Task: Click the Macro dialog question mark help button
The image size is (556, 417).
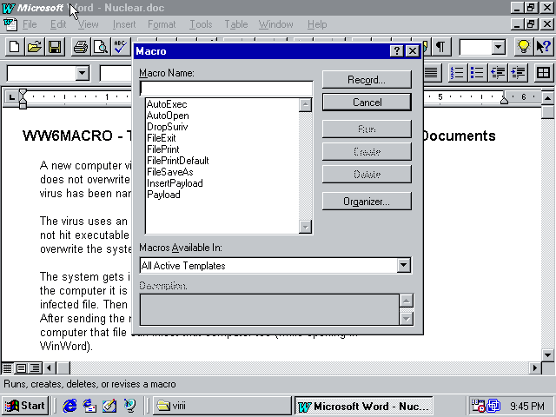Action: click(x=397, y=51)
